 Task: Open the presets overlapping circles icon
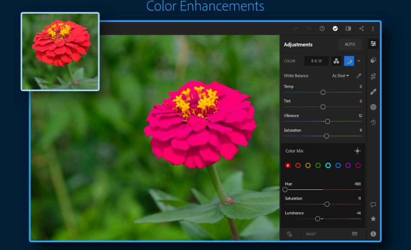373,60
